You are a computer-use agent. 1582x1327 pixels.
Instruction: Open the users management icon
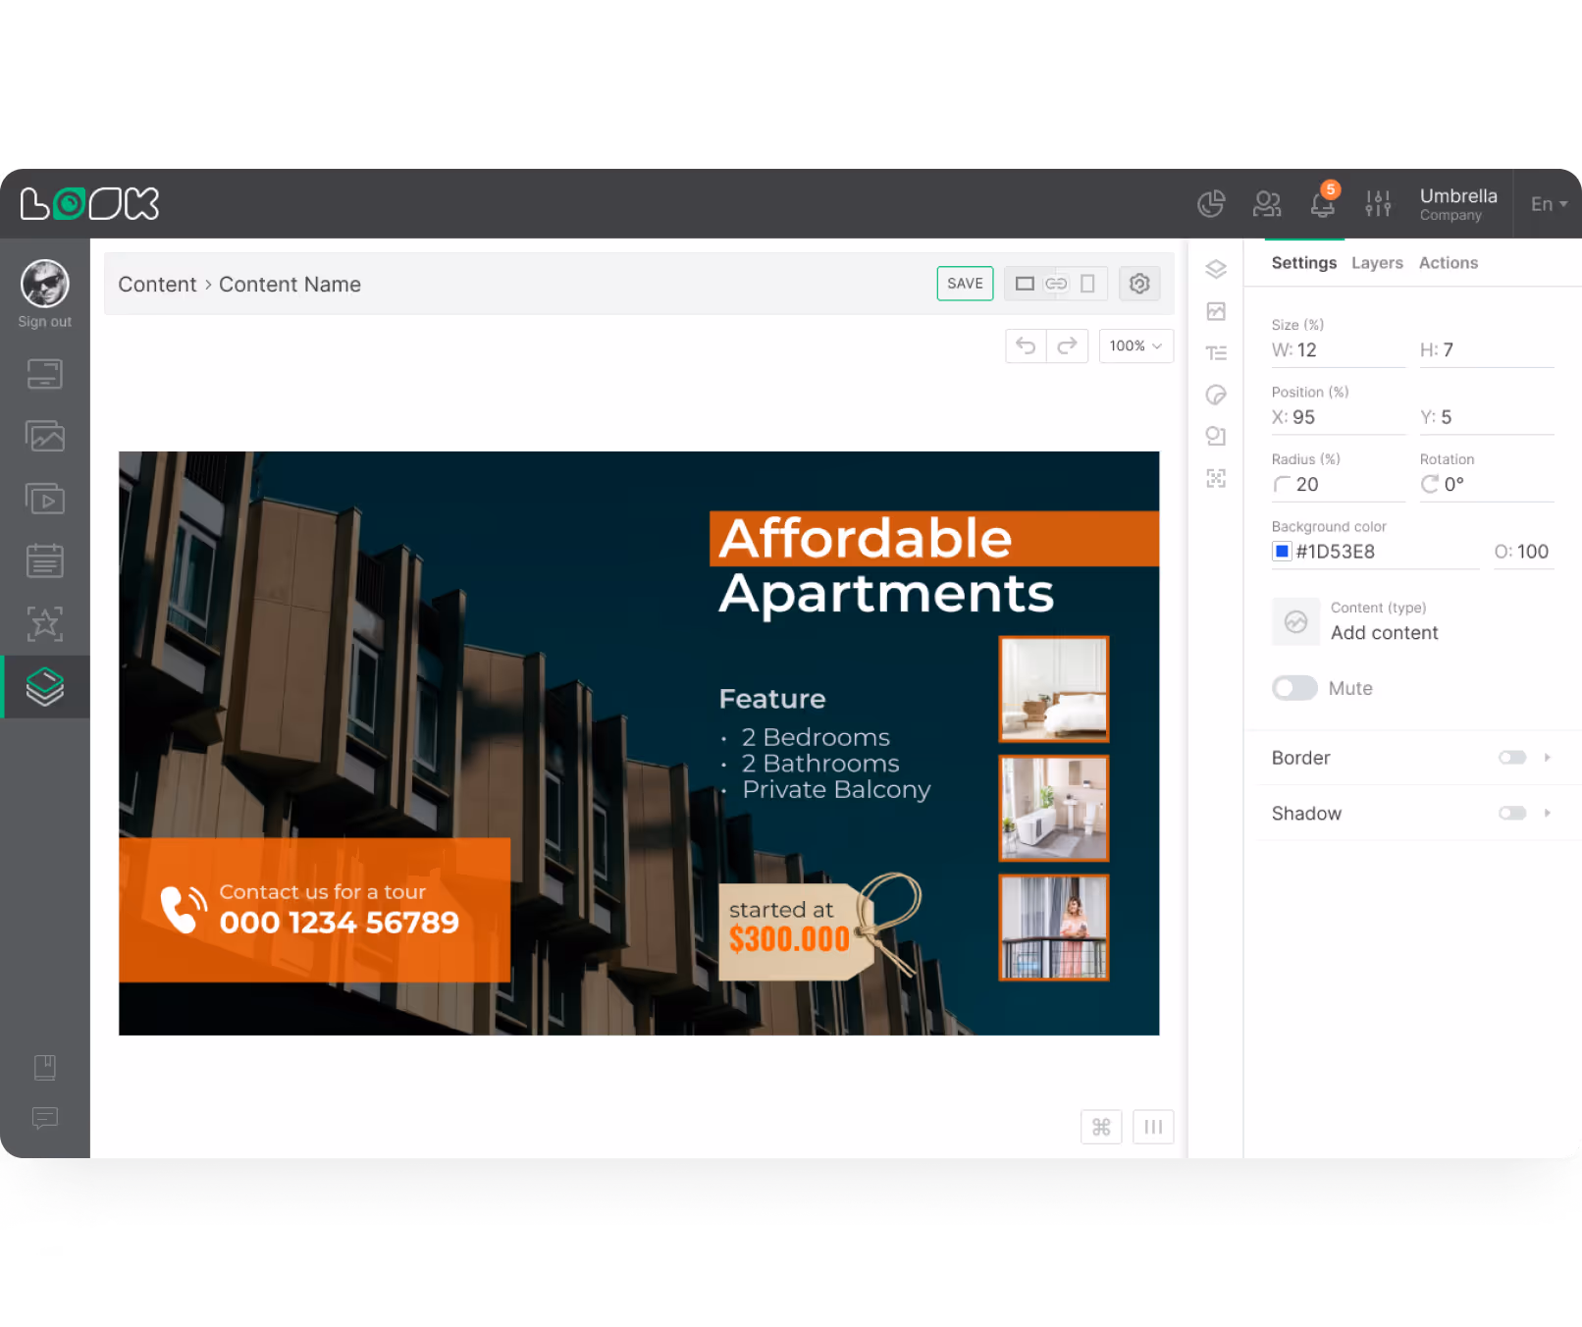tap(1267, 203)
